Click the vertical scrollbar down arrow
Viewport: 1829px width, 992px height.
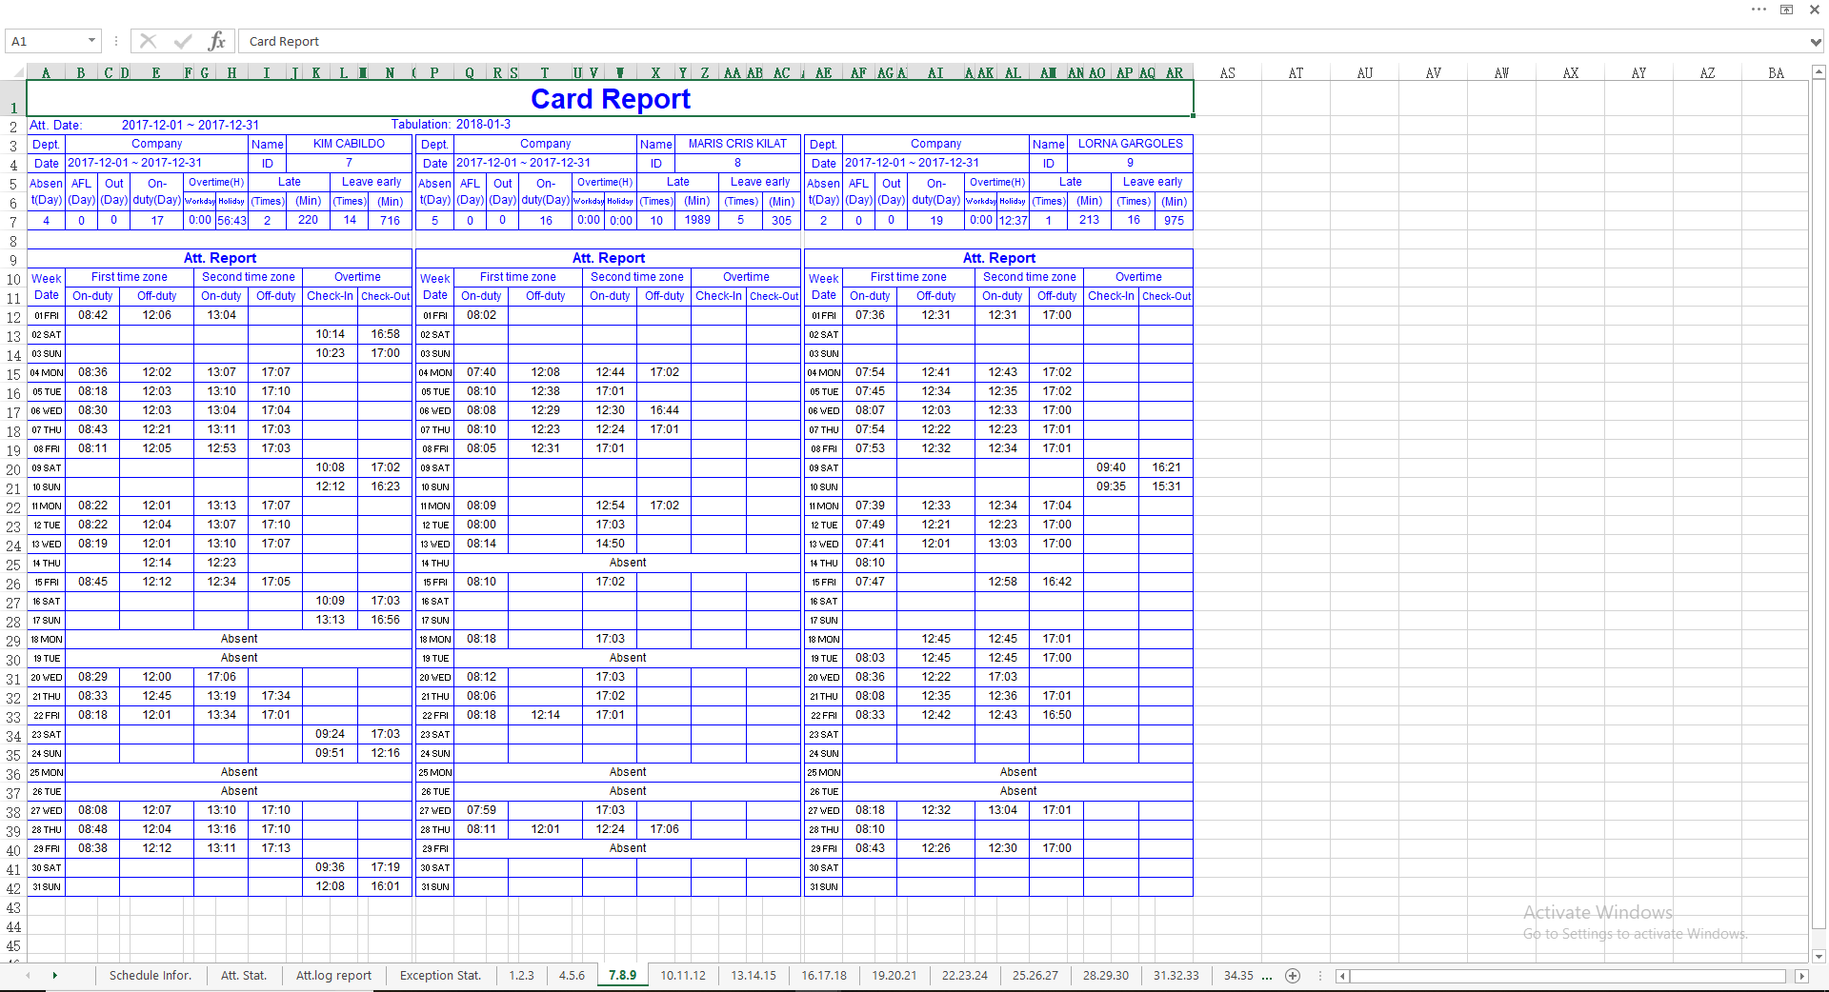coord(1819,956)
